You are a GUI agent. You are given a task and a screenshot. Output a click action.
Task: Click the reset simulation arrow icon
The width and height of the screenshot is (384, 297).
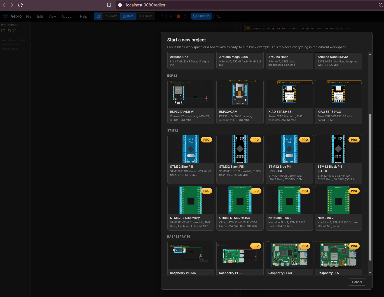[186, 16]
